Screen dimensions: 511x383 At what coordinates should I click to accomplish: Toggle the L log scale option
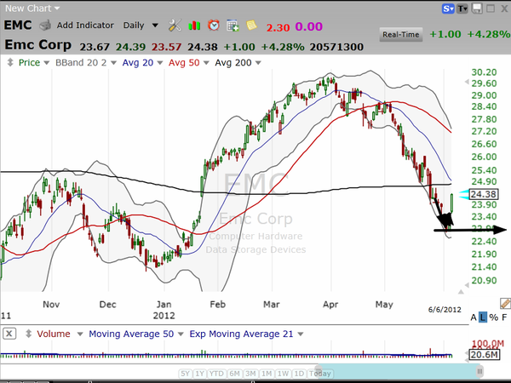483,317
